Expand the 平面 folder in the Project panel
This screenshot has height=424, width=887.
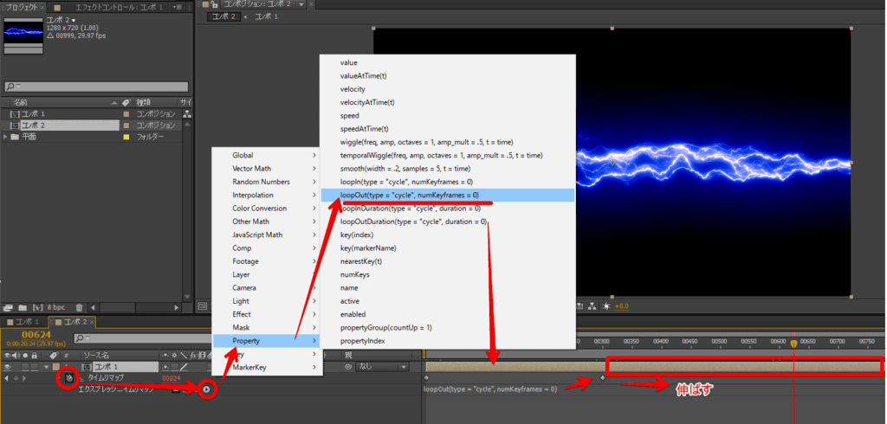(7, 137)
